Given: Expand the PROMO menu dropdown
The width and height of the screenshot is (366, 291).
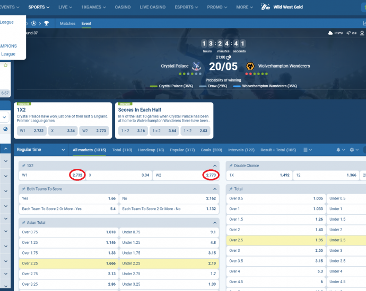Looking at the screenshot, I should click(x=217, y=7).
